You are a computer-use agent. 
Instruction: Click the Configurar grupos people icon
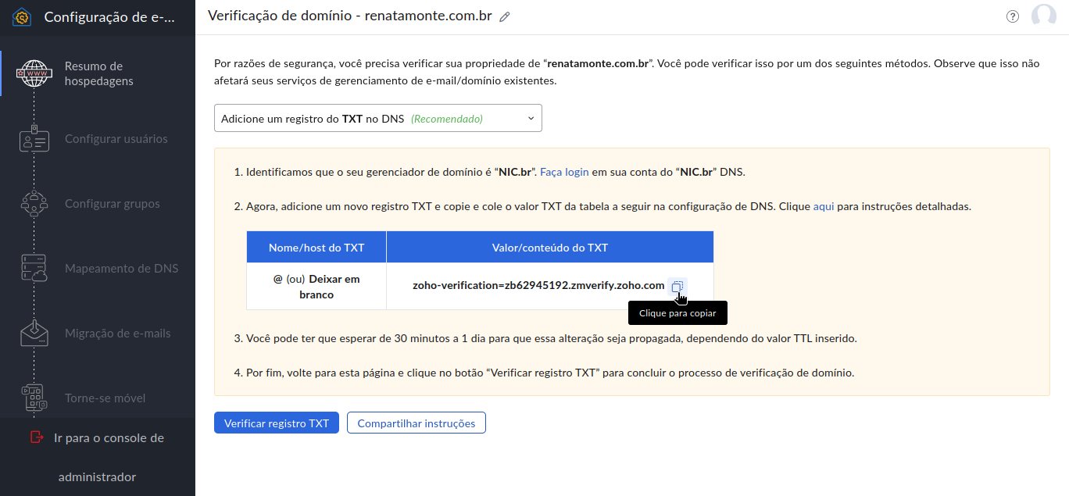click(34, 204)
